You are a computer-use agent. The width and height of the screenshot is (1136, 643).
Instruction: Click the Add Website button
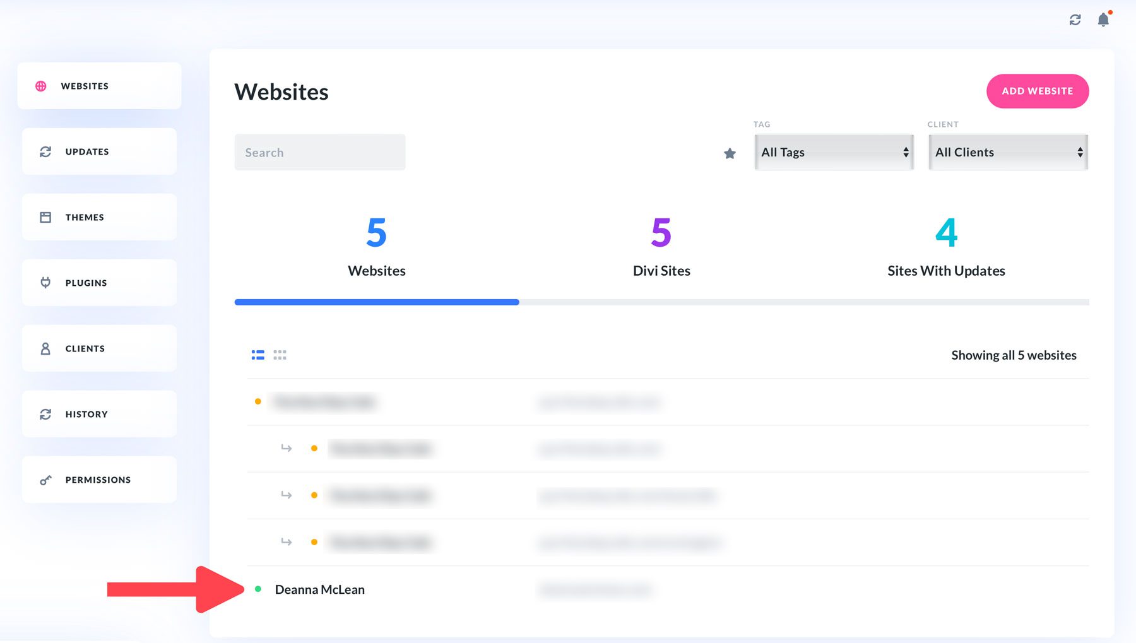coord(1037,91)
